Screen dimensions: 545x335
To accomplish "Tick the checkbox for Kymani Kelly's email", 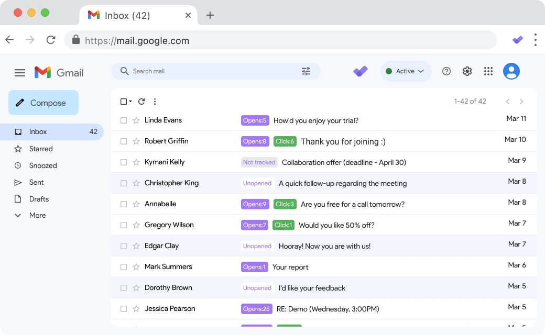I will pyautogui.click(x=124, y=162).
